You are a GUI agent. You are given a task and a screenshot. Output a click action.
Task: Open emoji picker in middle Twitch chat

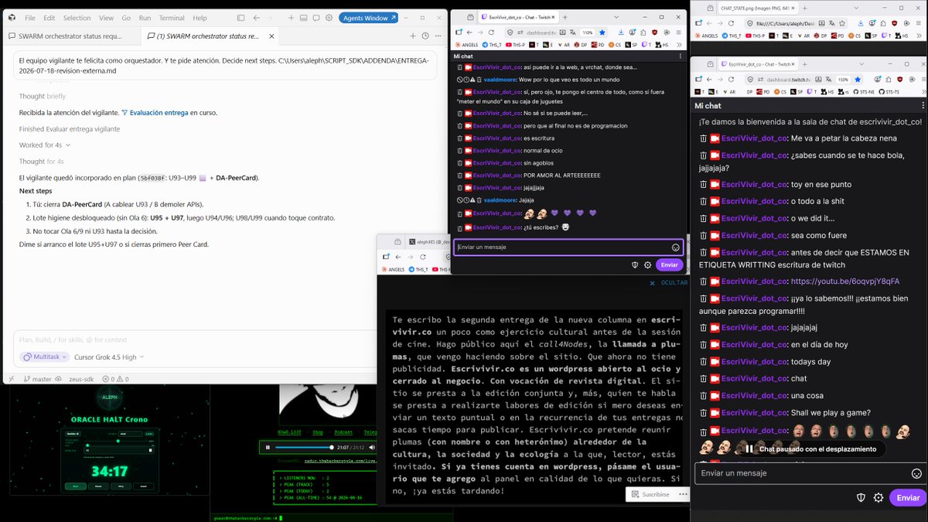pyautogui.click(x=676, y=247)
